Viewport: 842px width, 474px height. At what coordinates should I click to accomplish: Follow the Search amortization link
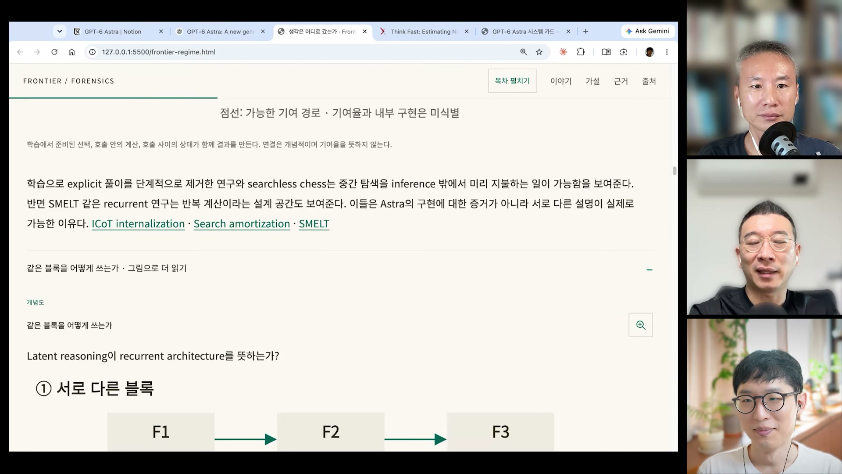[242, 224]
